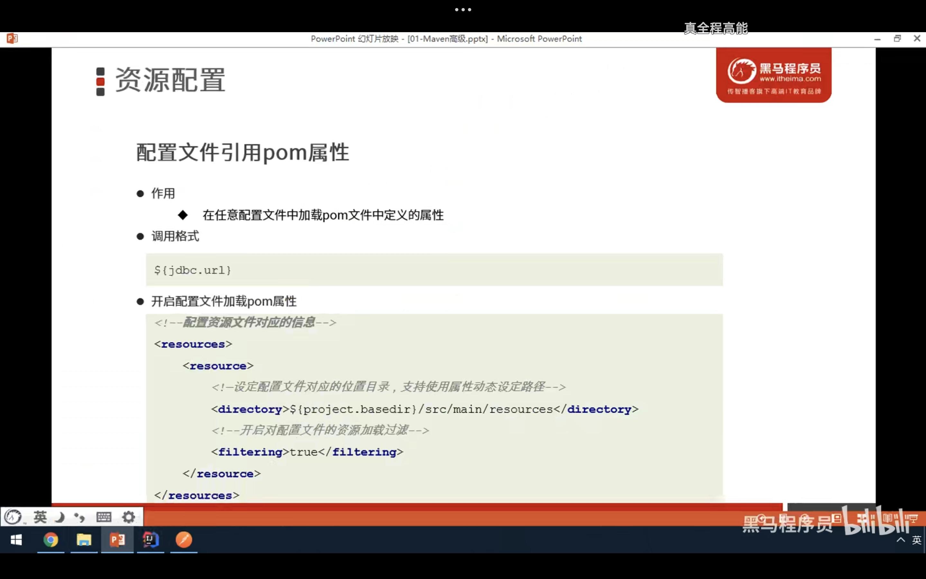Switch input language with the 英 toolbar button
Screen dimensions: 926x579
[x=40, y=517]
